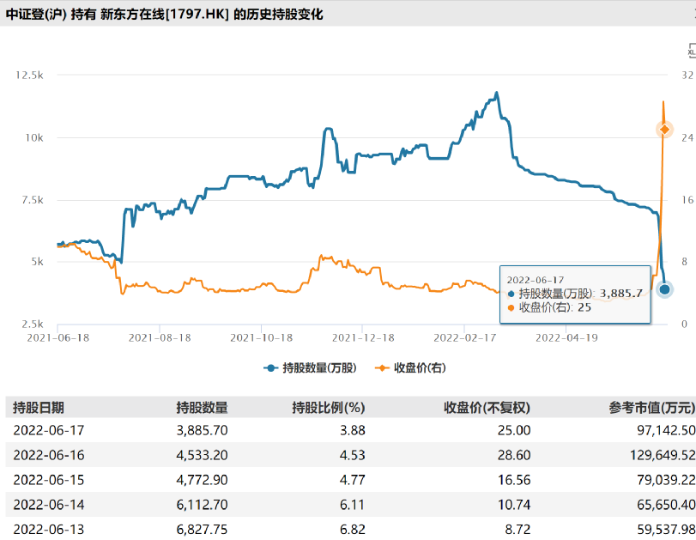The width and height of the screenshot is (696, 540).
Task: Select the 2022-06-17 date cell
Action: (x=49, y=430)
